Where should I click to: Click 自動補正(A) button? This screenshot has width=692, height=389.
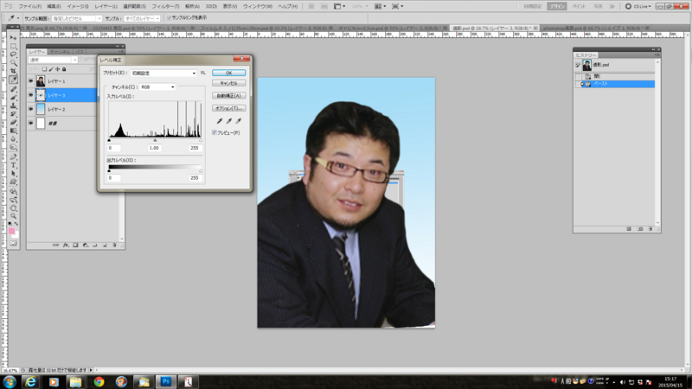[228, 95]
